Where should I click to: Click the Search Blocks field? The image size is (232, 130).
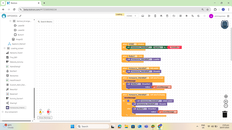[45, 22]
